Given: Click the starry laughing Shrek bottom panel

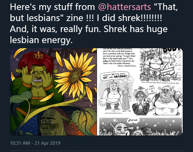Looking at the screenshot, I should pos(141,126).
